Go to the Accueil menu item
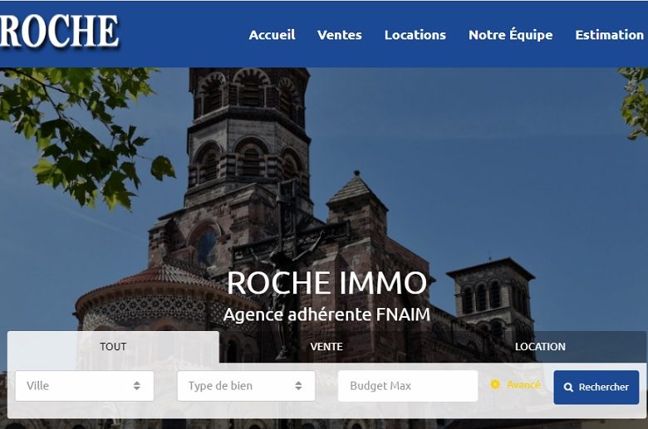This screenshot has height=429, width=648. (x=272, y=35)
